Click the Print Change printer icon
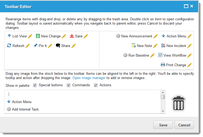This screenshot has width=203, height=137. pos(163,65)
